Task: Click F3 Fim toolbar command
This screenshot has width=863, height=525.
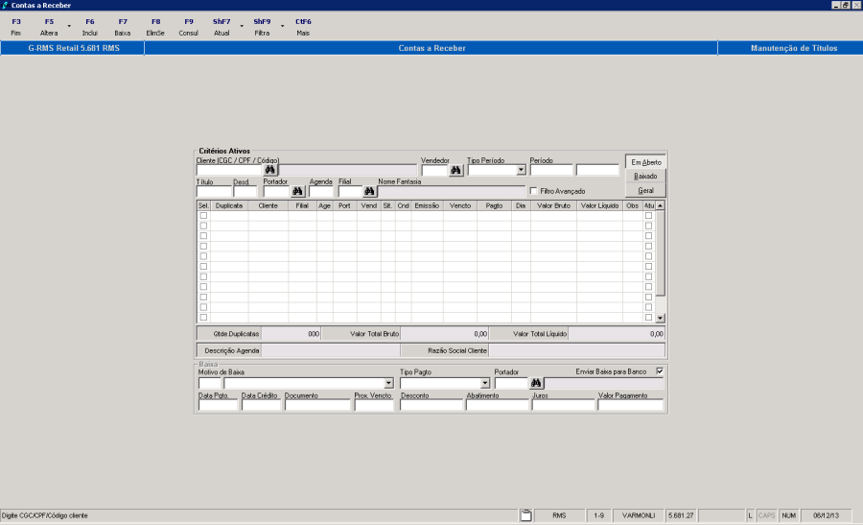Action: tap(16, 27)
